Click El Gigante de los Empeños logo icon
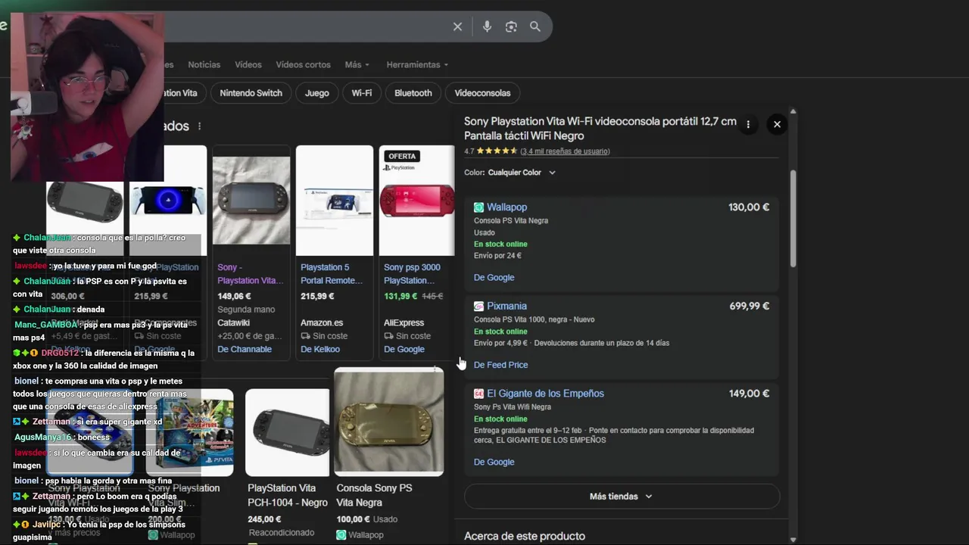The width and height of the screenshot is (969, 545). pos(478,394)
